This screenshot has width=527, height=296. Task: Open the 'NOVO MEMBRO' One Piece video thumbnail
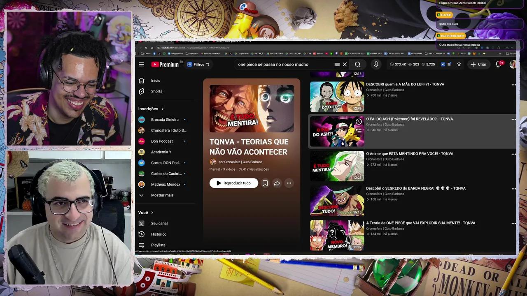coord(337,235)
